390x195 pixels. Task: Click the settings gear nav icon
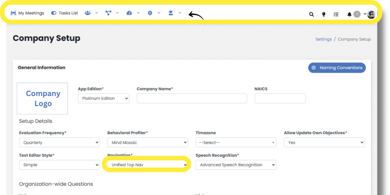click(x=150, y=13)
